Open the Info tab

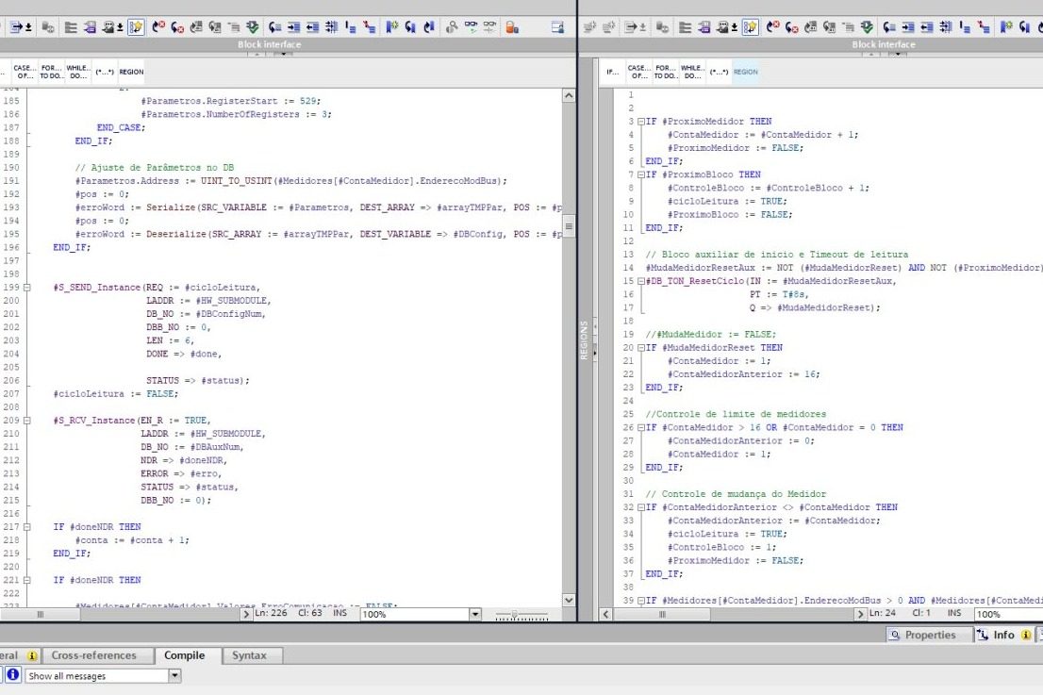pyautogui.click(x=1003, y=636)
